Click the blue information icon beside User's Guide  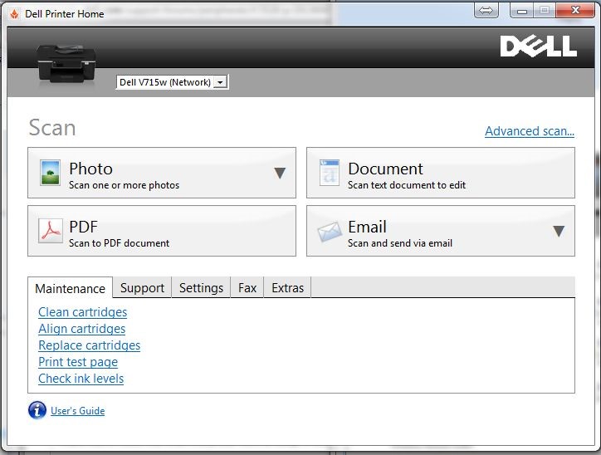(x=37, y=410)
